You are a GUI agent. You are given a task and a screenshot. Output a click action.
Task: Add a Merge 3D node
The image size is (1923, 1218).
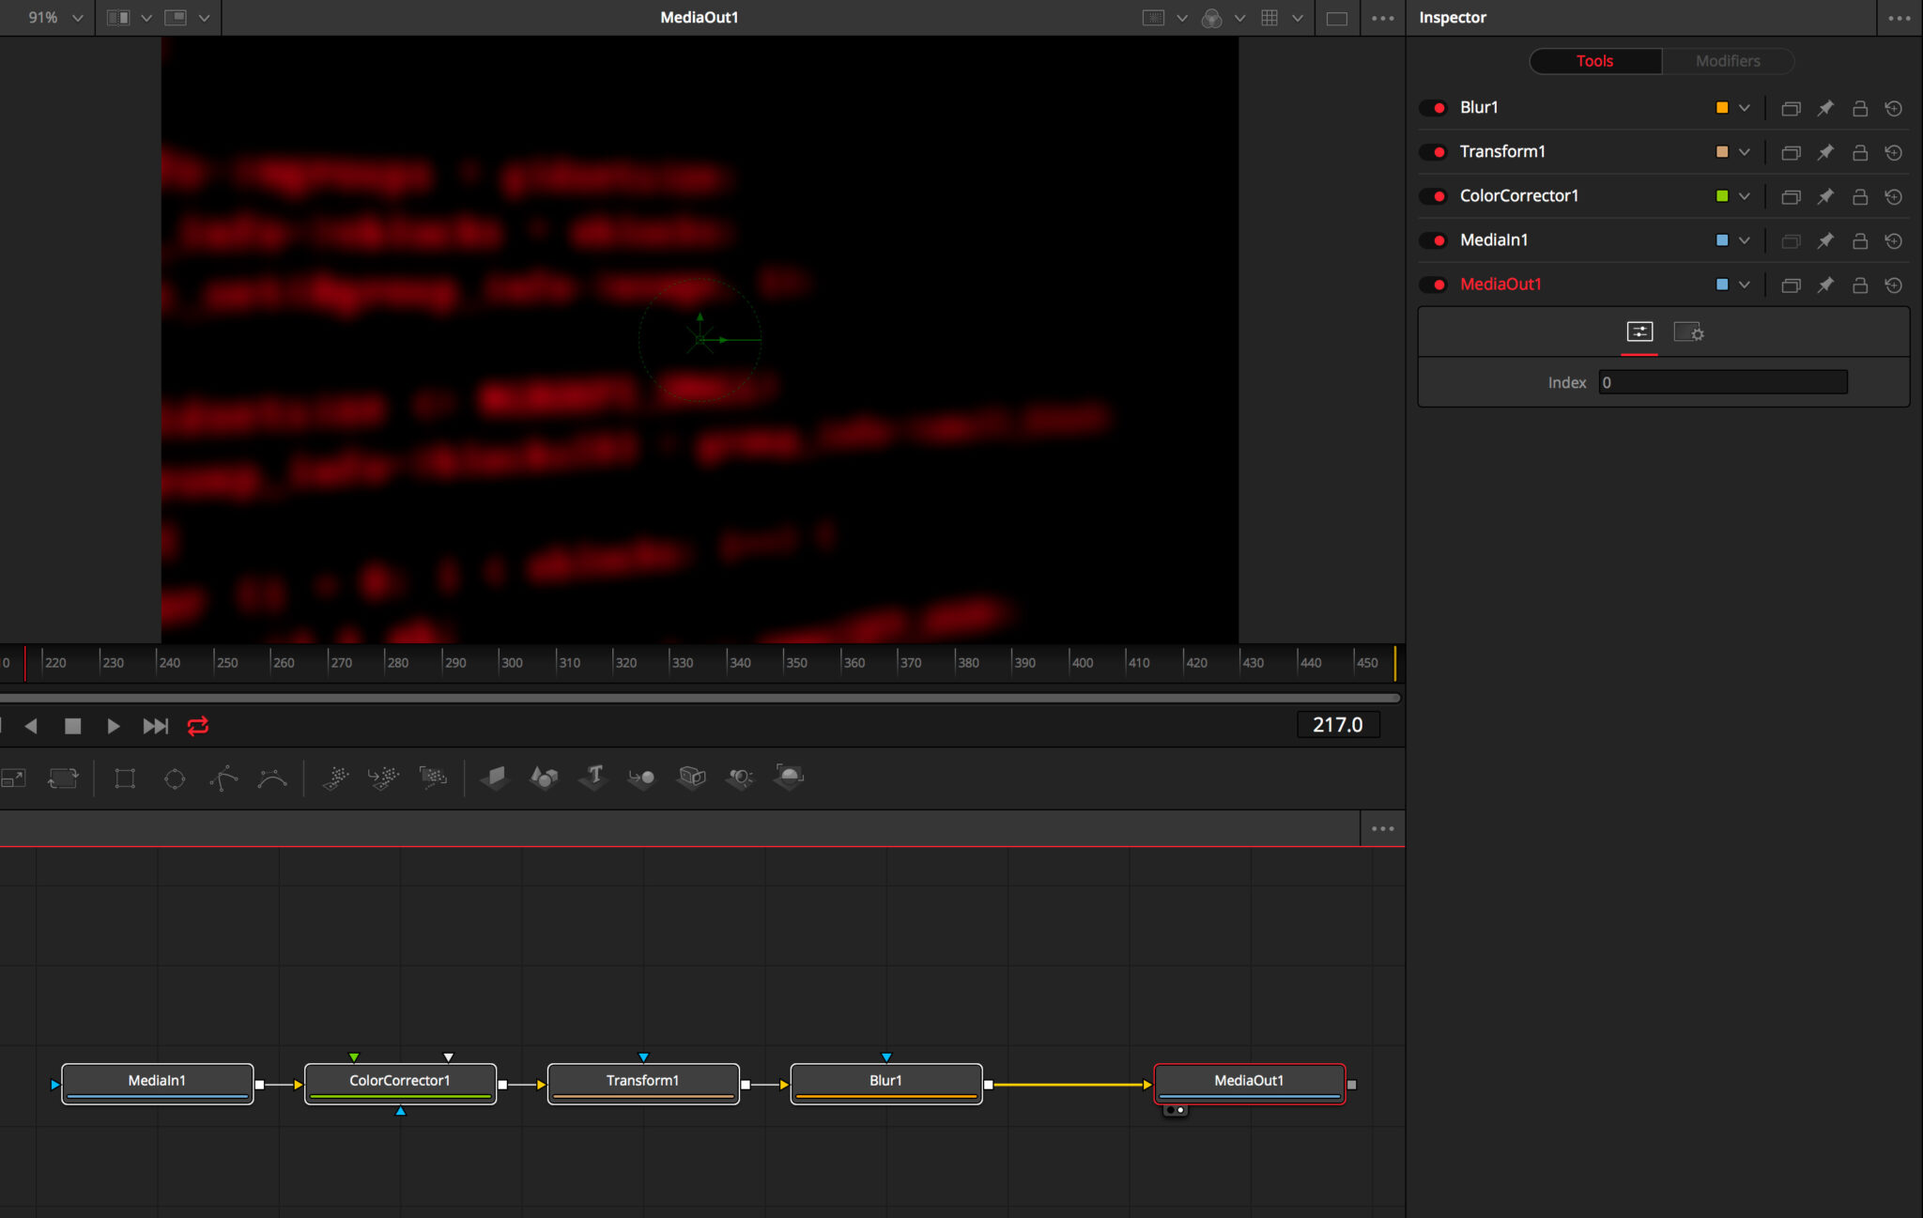(642, 778)
